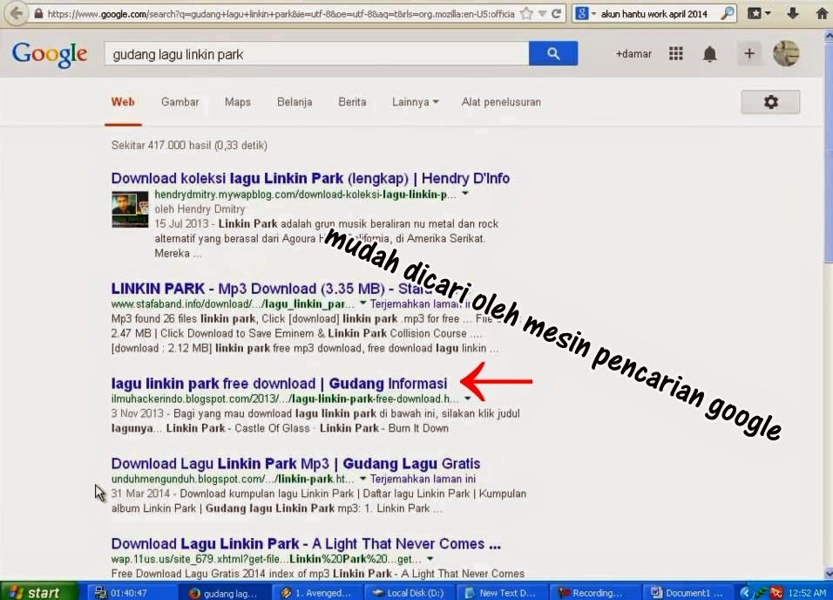The height and width of the screenshot is (600, 833).
Task: Bookmark page with the star icon
Action: pos(526,13)
